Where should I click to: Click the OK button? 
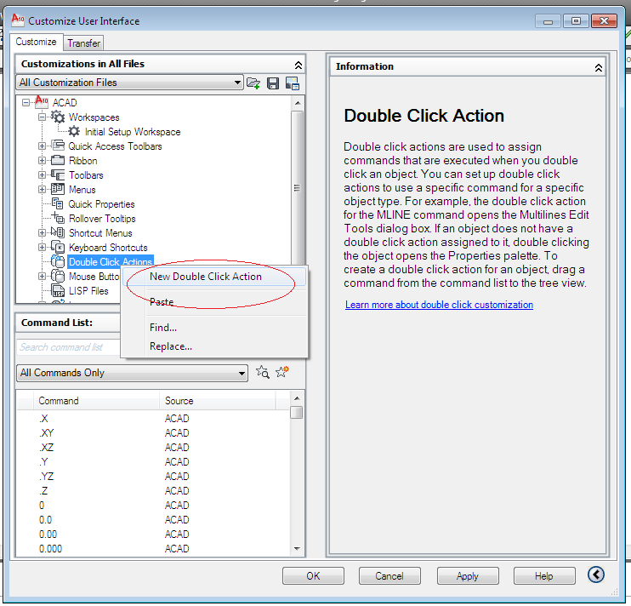point(313,576)
